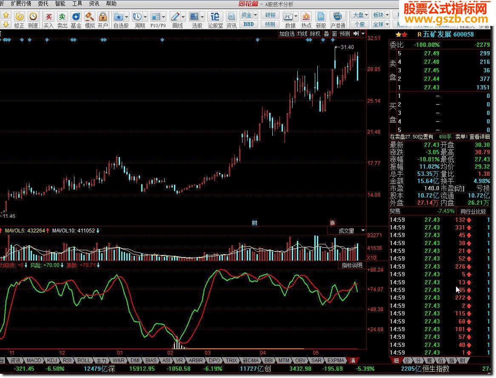
Task: Click the 选股 stock screener icon
Action: [194, 17]
